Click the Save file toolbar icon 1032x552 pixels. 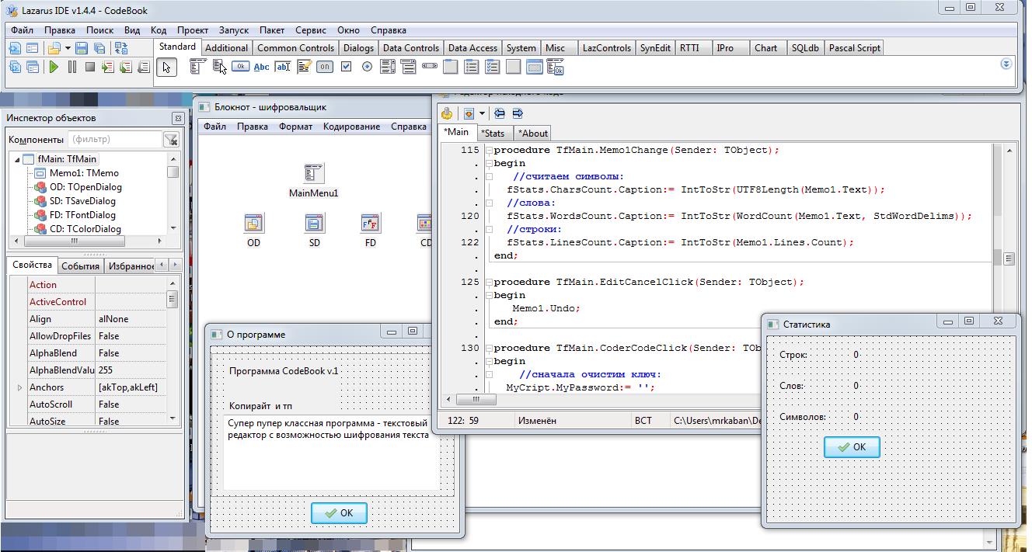click(81, 48)
